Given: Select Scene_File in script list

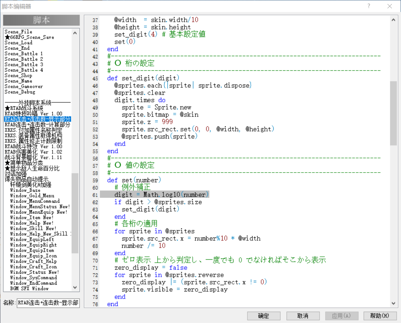Looking at the screenshot, I should [x=18, y=32].
